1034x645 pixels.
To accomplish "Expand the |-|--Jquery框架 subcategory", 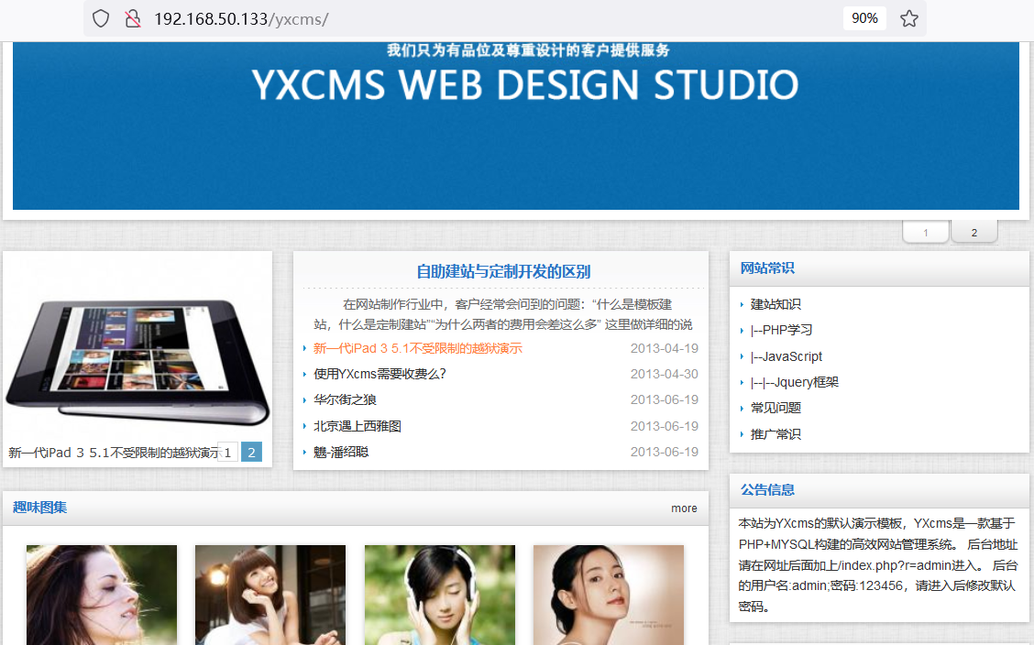I will pos(792,382).
